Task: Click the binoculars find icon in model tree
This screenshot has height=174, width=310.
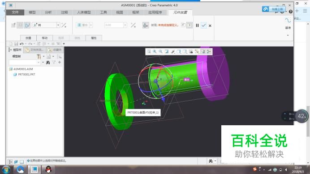Action: 48,63
